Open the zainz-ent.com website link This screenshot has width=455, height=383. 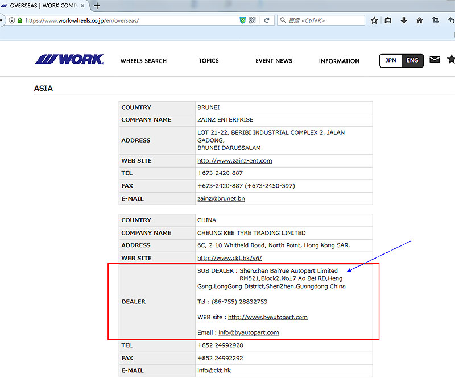(234, 161)
